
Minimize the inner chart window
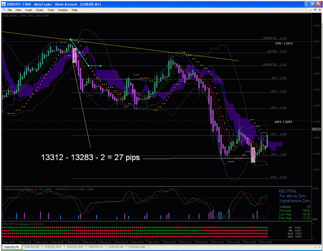[311, 10]
